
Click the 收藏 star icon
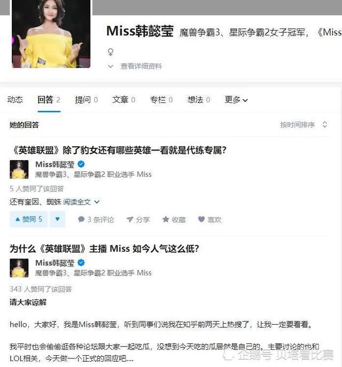166,219
